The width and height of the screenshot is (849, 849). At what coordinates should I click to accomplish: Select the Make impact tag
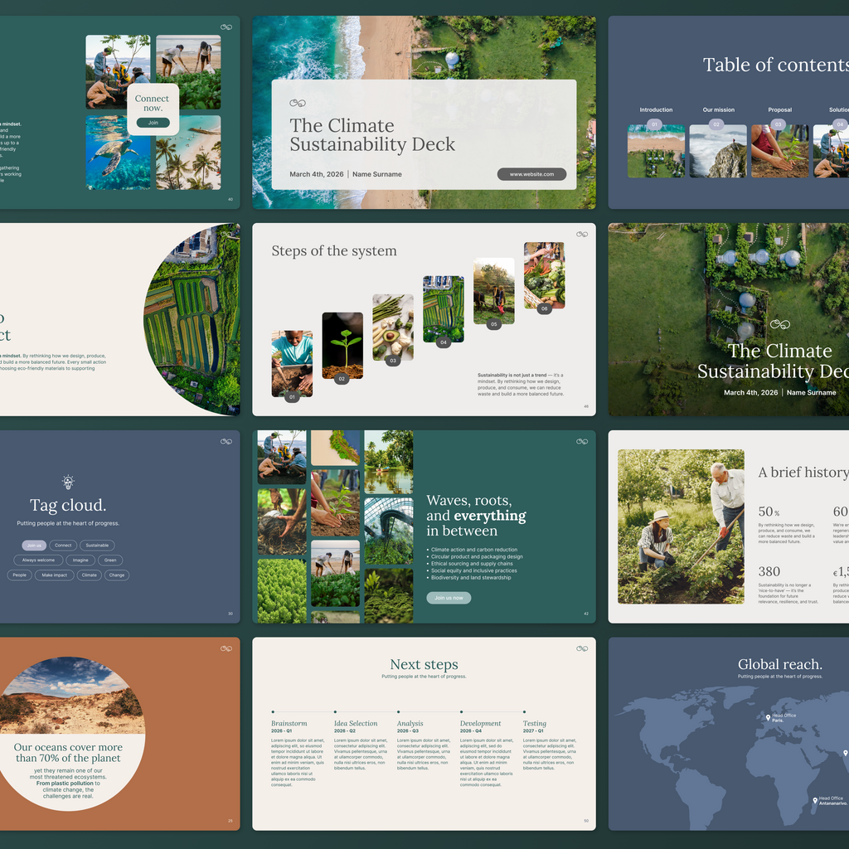[54, 575]
